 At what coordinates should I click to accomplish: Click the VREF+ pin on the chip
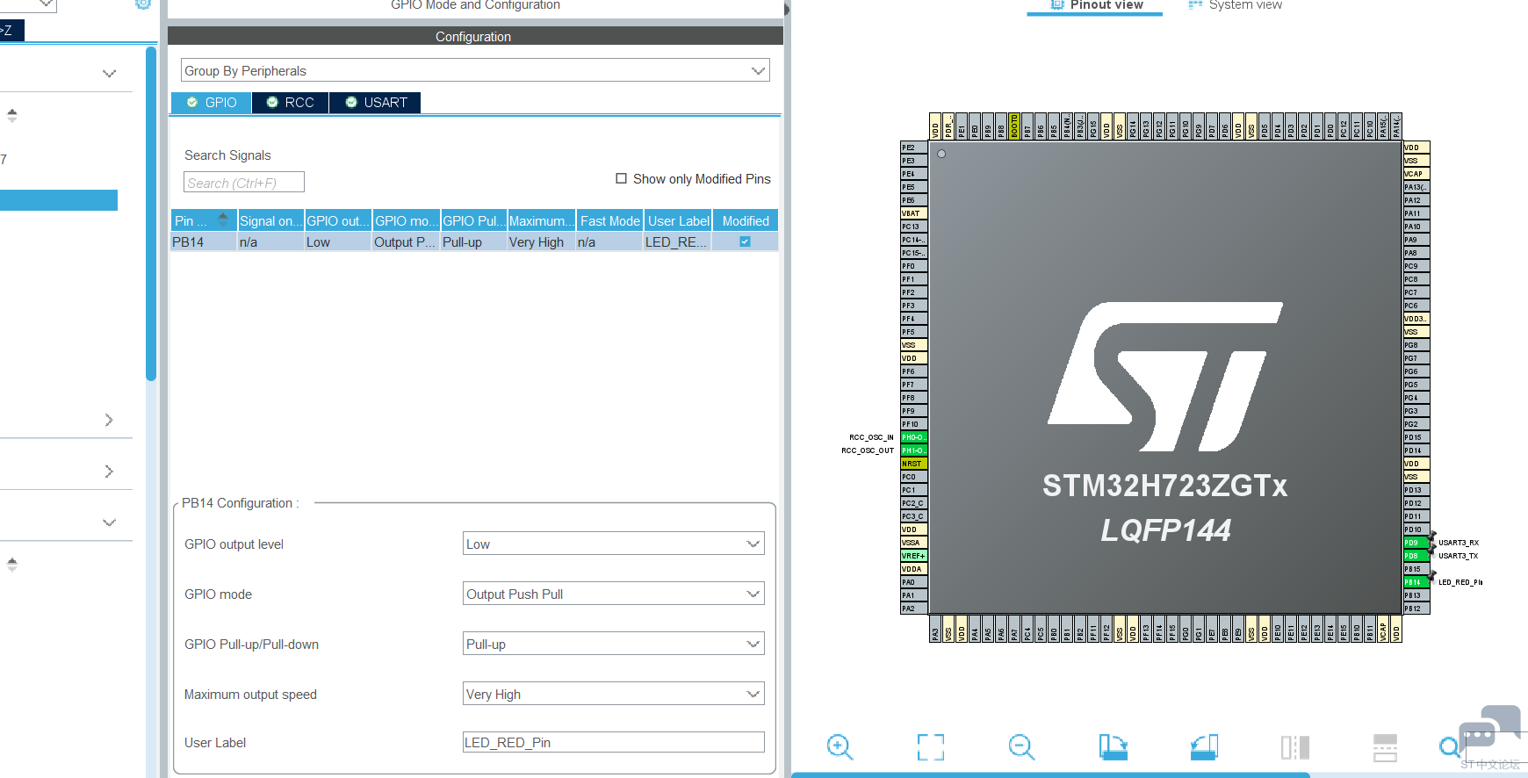click(x=914, y=556)
